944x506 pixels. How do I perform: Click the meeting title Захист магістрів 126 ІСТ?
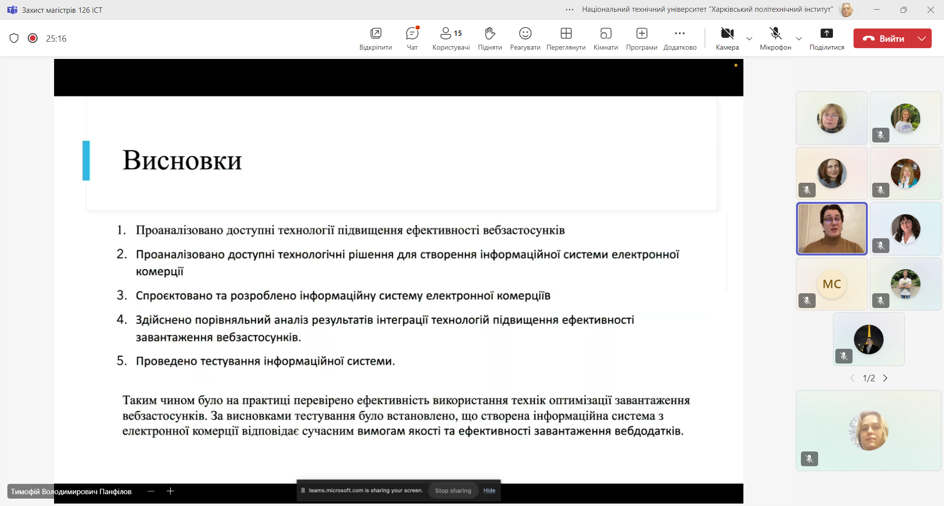click(62, 10)
